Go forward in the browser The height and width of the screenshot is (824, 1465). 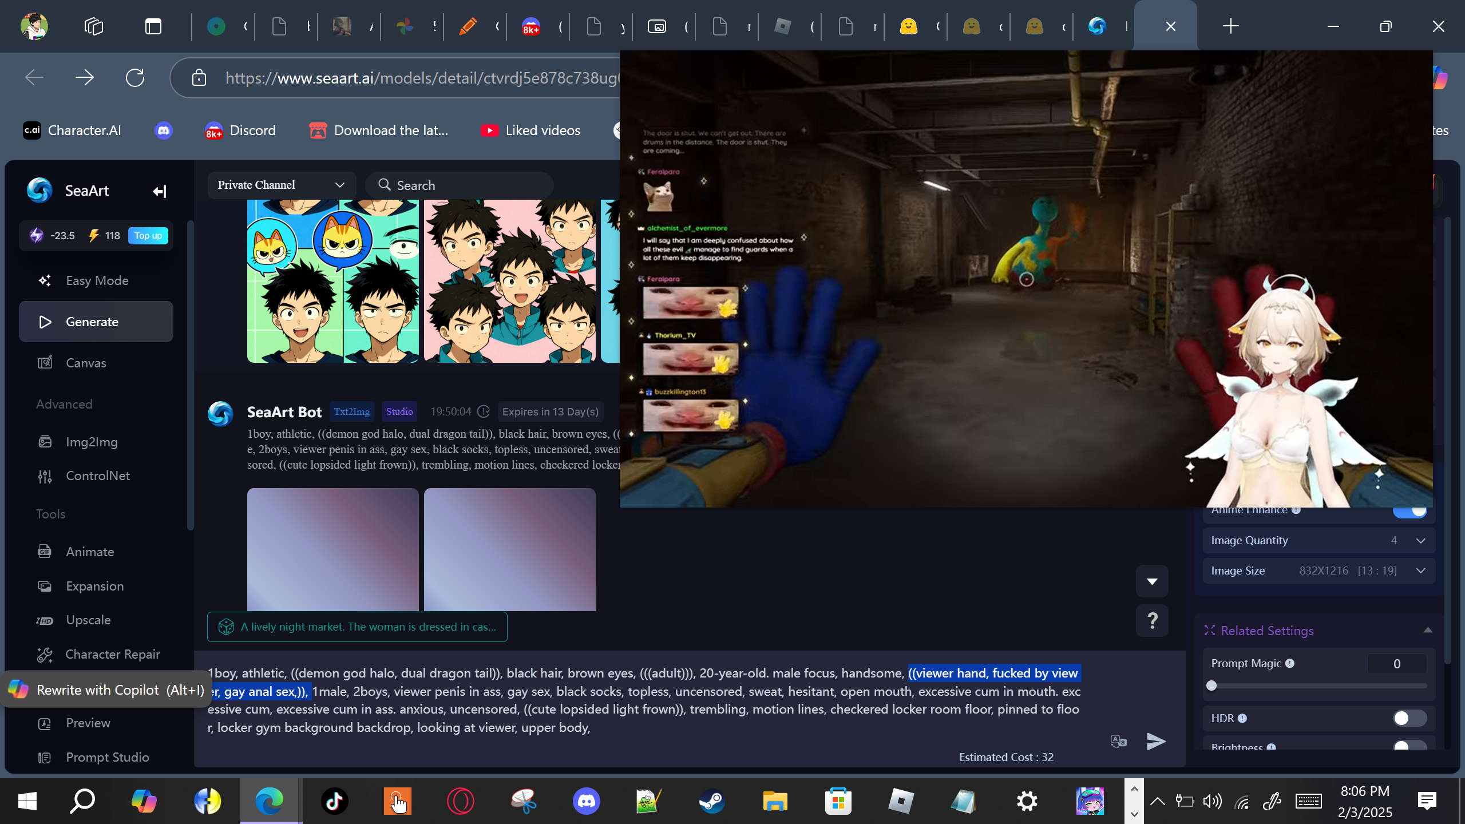[x=85, y=77]
